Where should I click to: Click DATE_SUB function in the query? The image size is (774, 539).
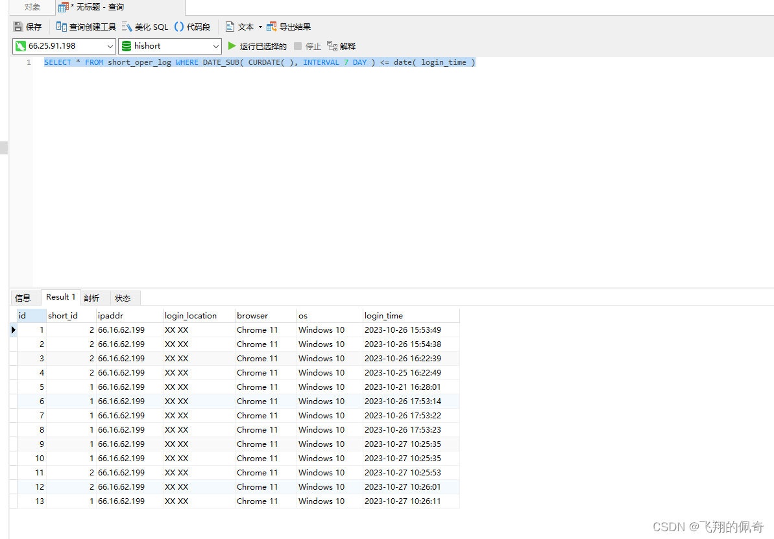(x=221, y=62)
